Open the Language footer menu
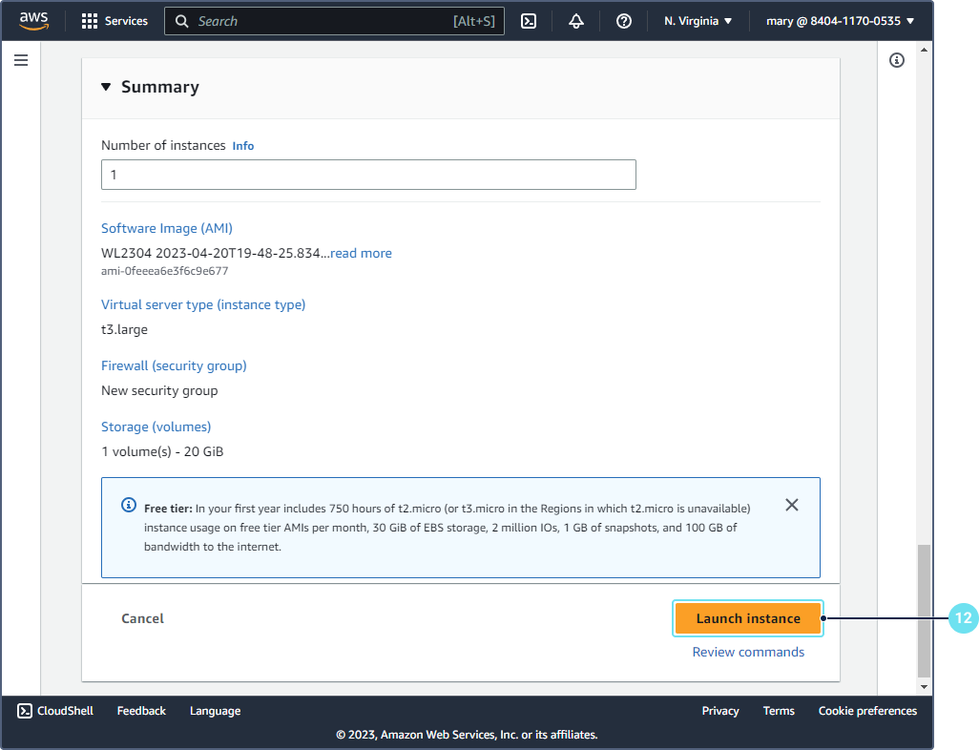979x750 pixels. point(215,711)
